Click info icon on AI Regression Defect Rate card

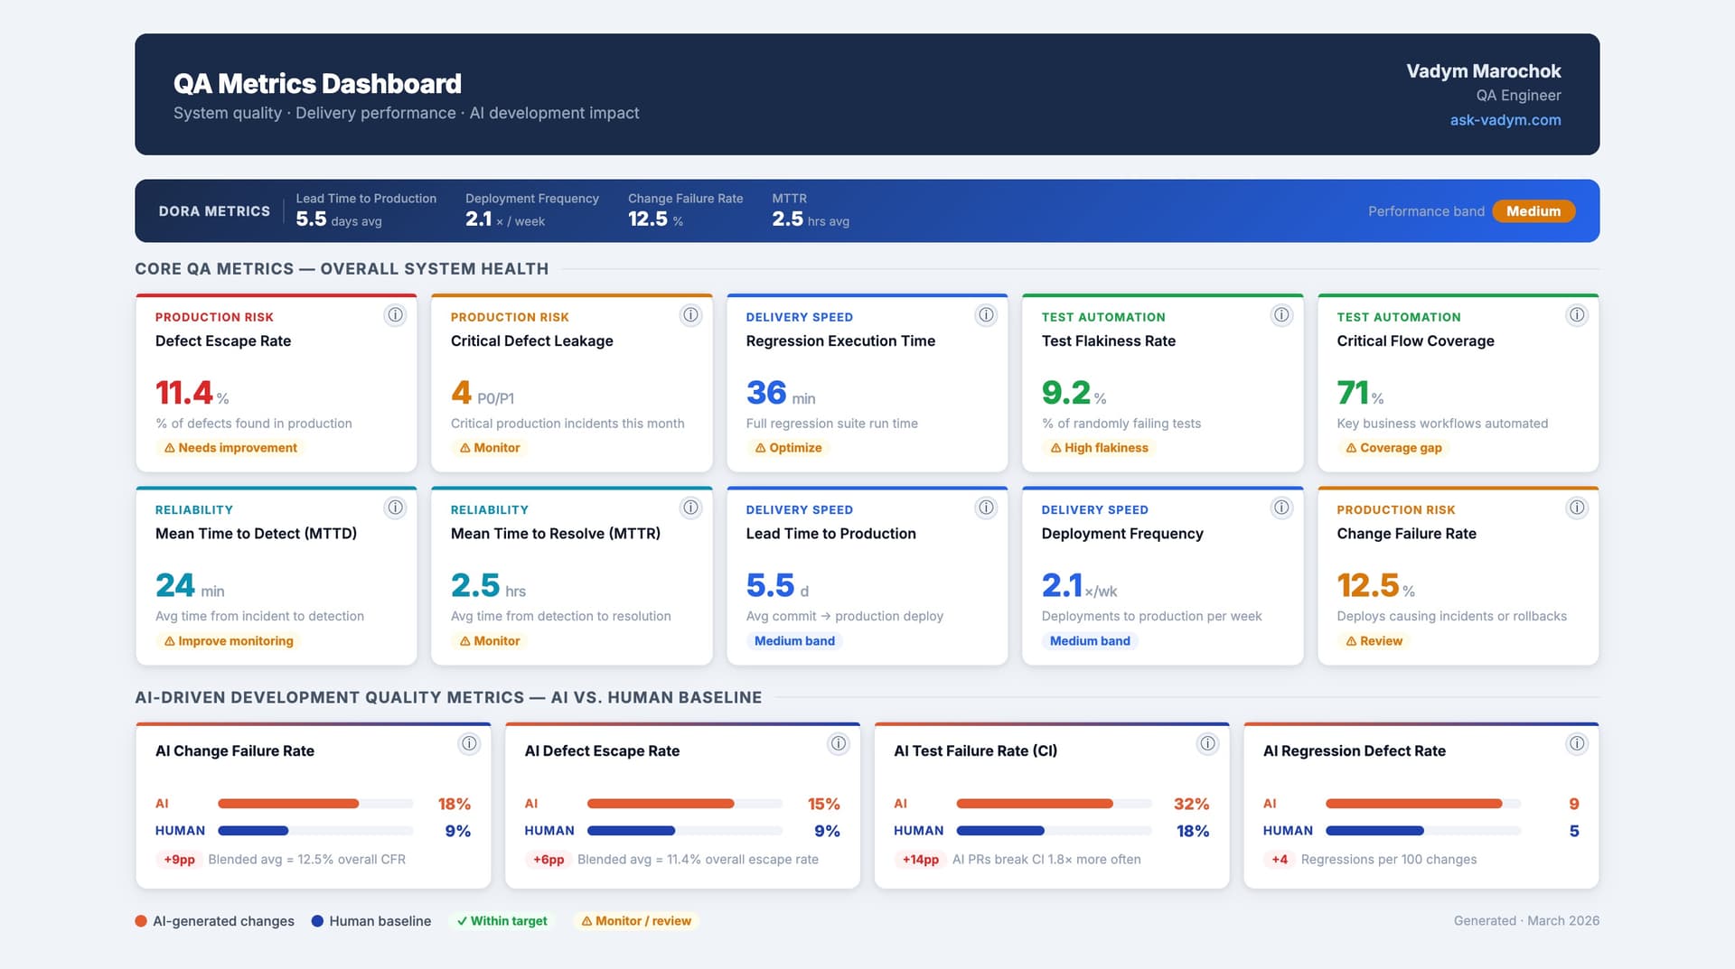(x=1577, y=744)
